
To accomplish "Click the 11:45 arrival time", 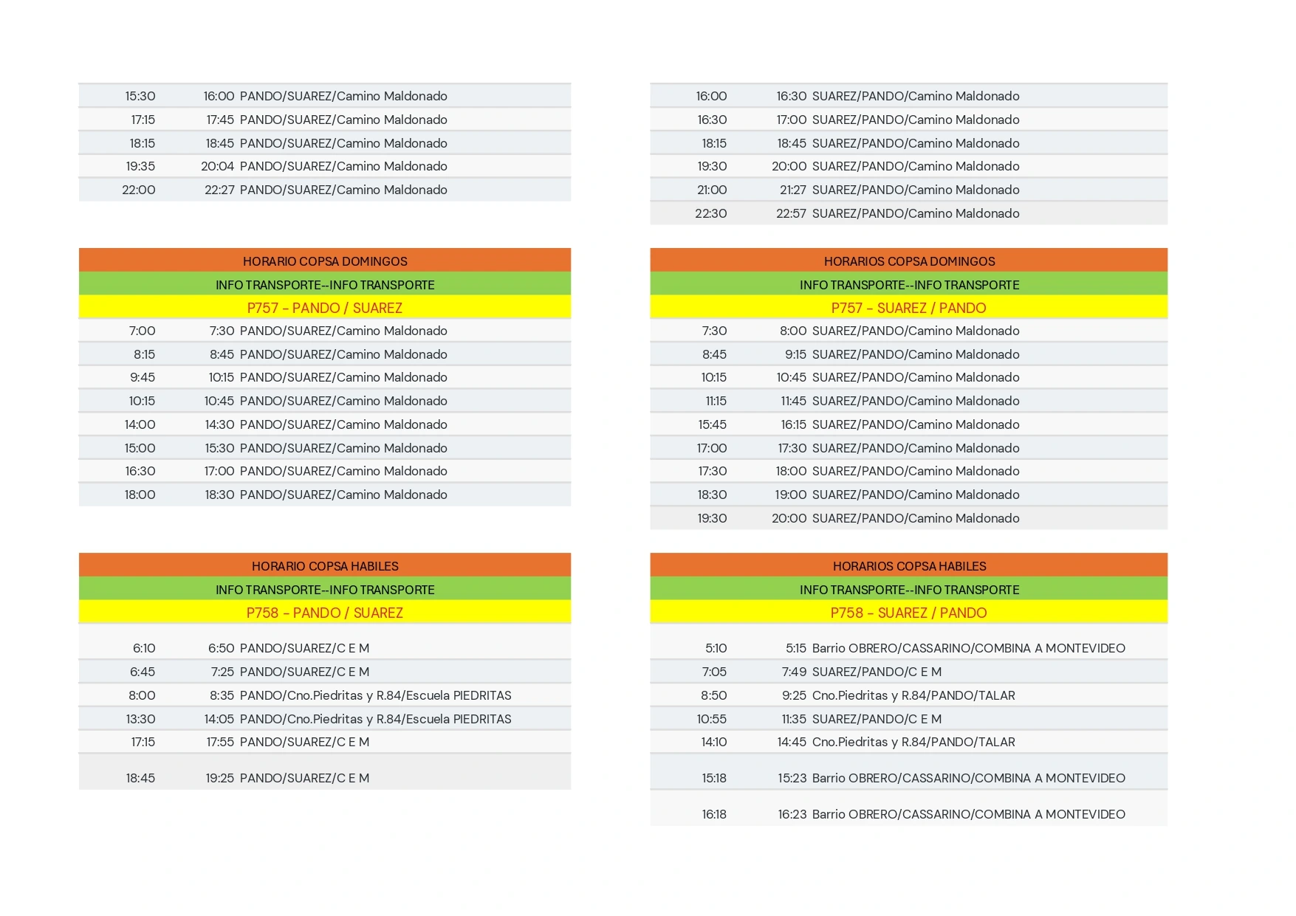I will [x=794, y=401].
